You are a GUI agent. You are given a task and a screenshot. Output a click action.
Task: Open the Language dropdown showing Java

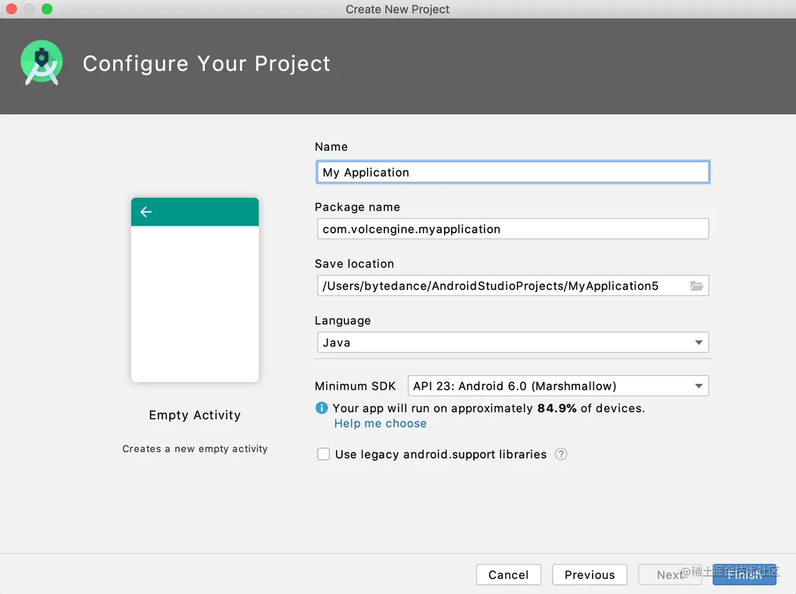tap(513, 343)
